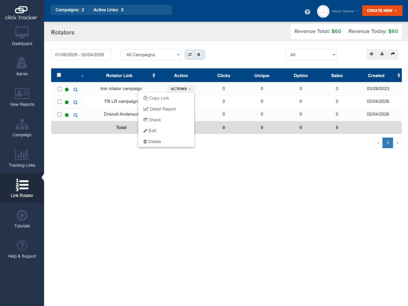Click magnifier icon for FB LR campaign

coord(75,102)
